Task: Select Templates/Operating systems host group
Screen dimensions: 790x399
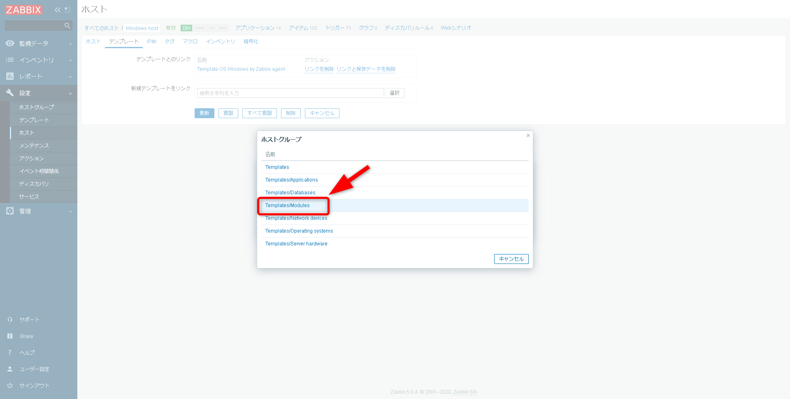Action: [x=299, y=231]
